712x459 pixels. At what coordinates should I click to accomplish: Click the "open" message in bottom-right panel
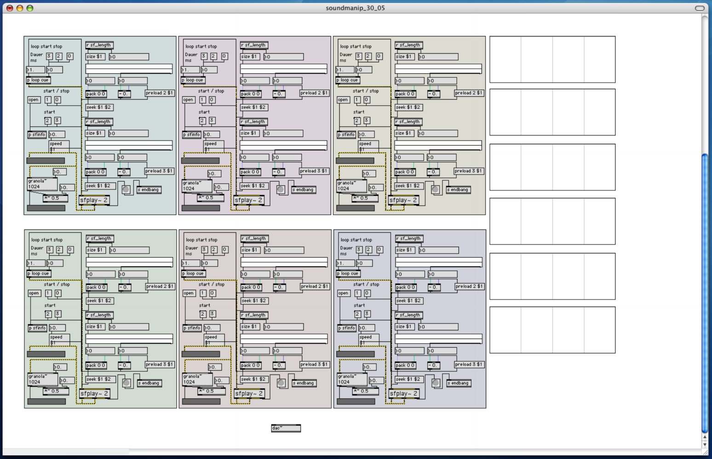pos(344,293)
